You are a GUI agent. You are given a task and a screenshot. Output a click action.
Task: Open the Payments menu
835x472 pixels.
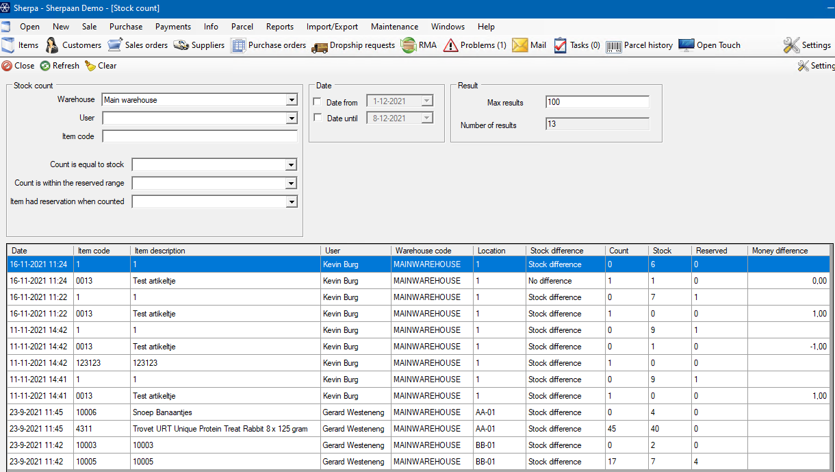tap(173, 27)
